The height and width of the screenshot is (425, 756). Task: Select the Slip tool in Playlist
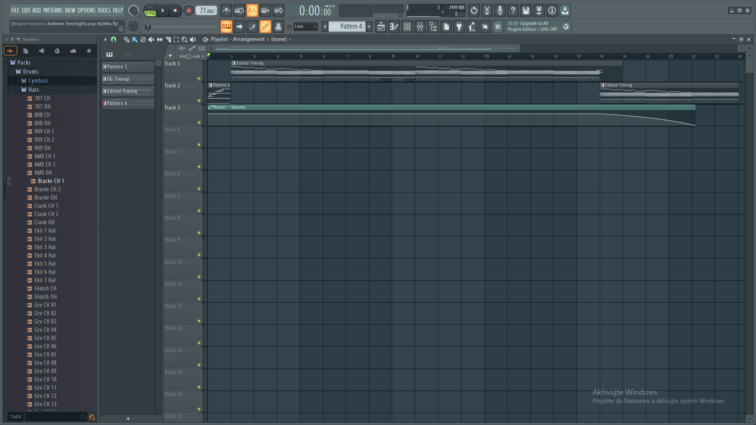[x=159, y=39]
